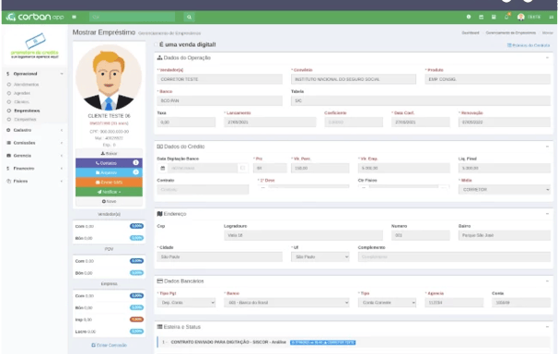This screenshot has height=354, width=558.
Task: Click the client avatar picture
Action: [x=109, y=77]
